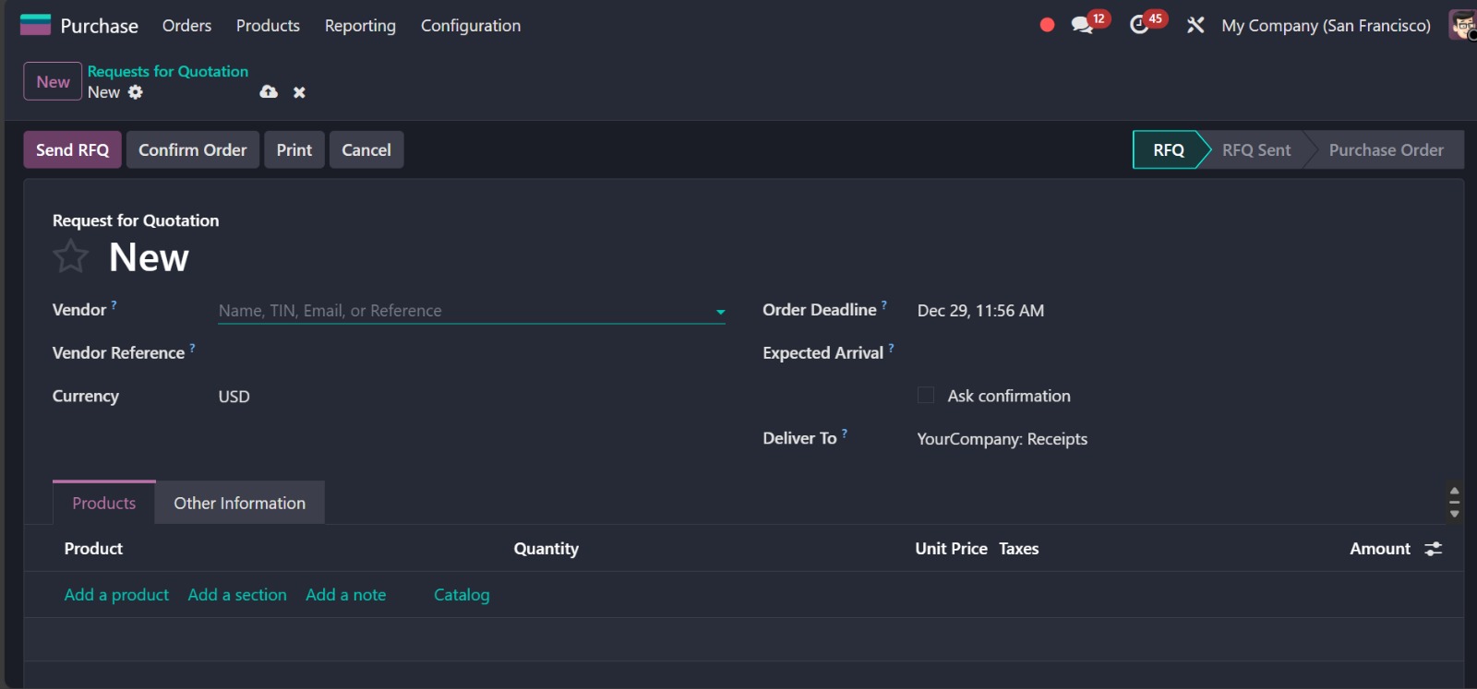This screenshot has height=689, width=1477.
Task: Open the My Company switcher
Action: 1326,26
